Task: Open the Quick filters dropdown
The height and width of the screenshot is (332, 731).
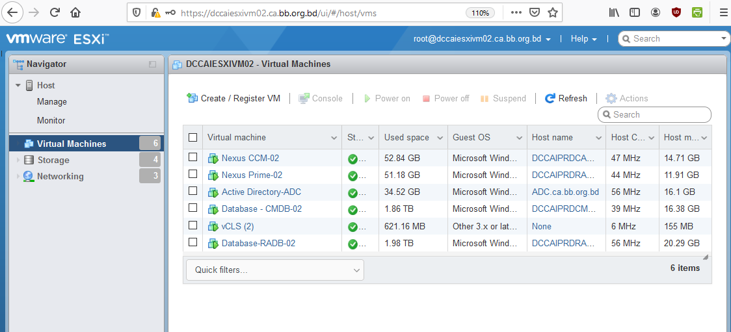Action: point(274,270)
